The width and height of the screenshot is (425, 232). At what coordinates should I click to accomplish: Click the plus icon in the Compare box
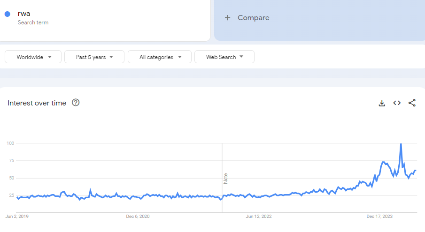(x=228, y=18)
